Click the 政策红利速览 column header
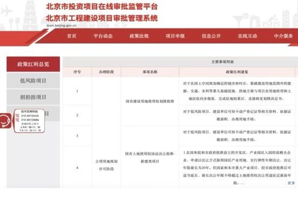This screenshot has width=298, height=223. pos(237,72)
